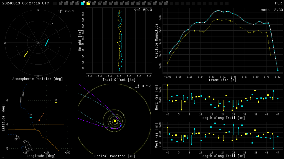284x159 pixels.
Task: Select the yellow station 06 indicator box
Action: (x=88, y=3)
